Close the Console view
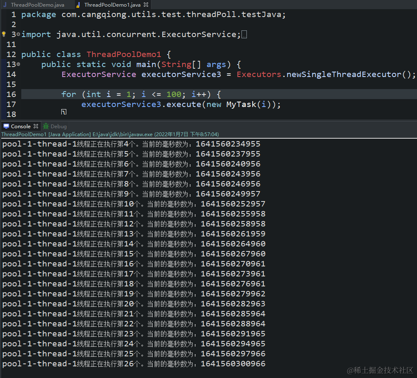This screenshot has width=417, height=378. pyautogui.click(x=36, y=126)
